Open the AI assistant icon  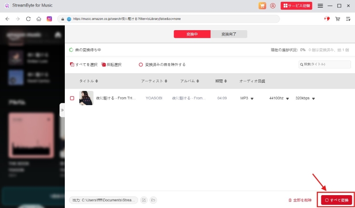49,19
